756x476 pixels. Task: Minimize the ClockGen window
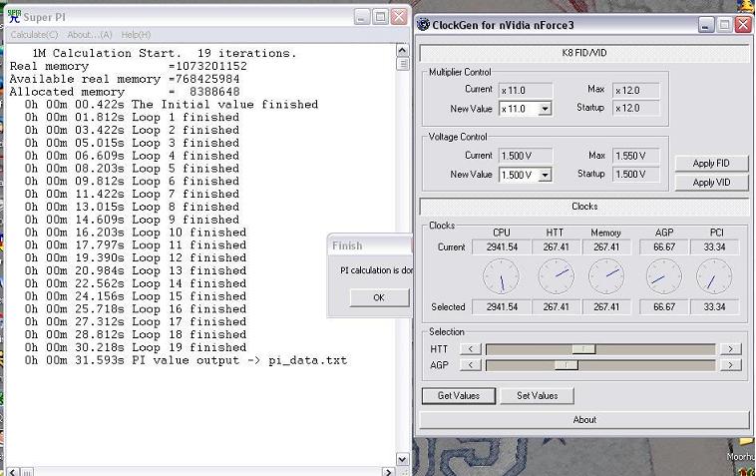[706, 25]
